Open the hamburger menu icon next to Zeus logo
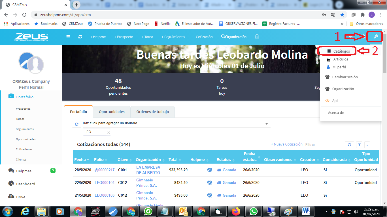 (x=68, y=36)
